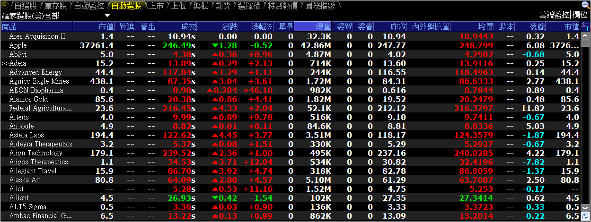
Task: Sort by the 單量 column header
Action: pyautogui.click(x=284, y=26)
